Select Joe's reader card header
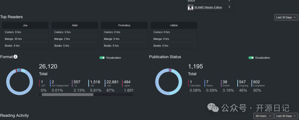This screenshot has height=120, width=299. tap(25, 25)
